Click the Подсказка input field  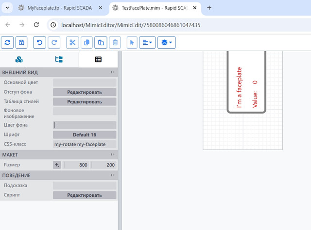(x=85, y=186)
